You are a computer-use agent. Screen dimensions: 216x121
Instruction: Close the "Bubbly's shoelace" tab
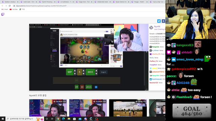click(x=18, y=2)
